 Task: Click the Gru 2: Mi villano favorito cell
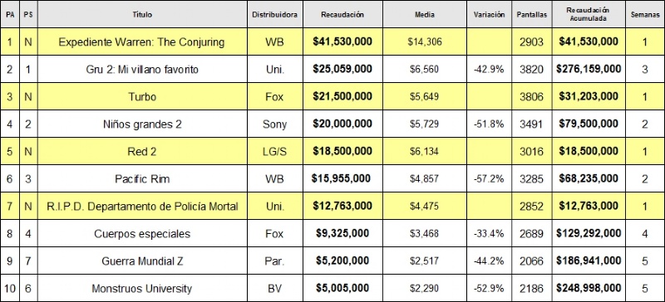142,69
